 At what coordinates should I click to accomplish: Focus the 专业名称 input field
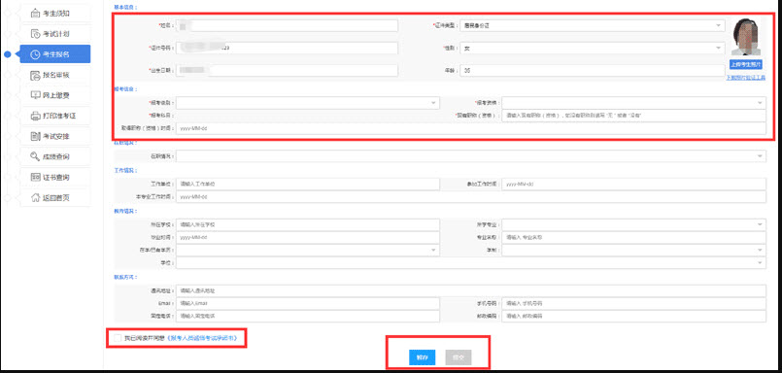click(x=633, y=237)
